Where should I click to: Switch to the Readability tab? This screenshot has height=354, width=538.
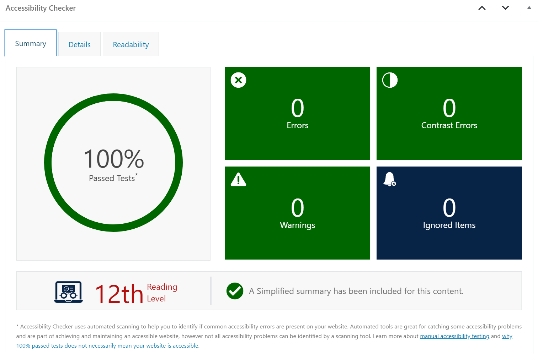pyautogui.click(x=131, y=44)
